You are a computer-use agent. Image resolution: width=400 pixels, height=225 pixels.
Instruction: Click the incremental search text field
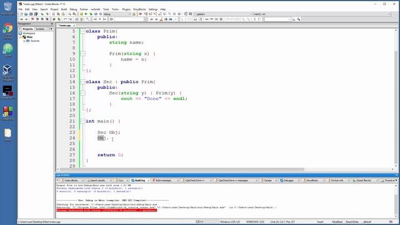coord(129,19)
